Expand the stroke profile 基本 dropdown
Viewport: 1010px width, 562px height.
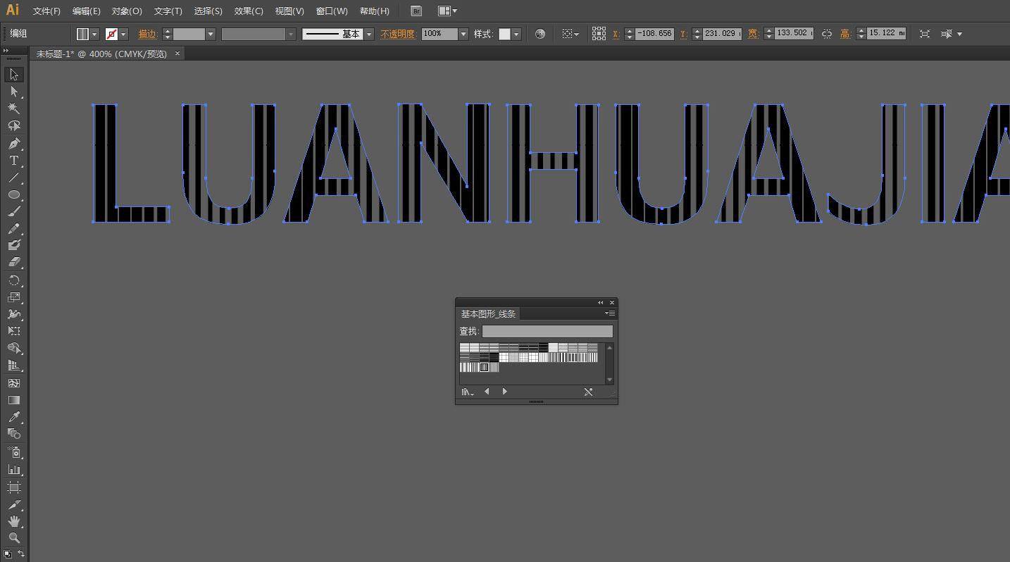[x=369, y=34]
